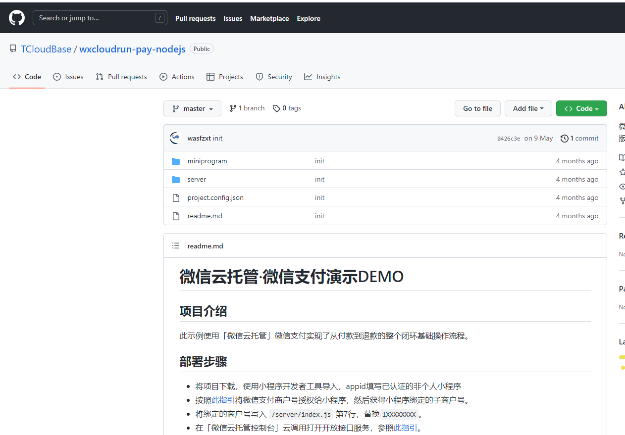This screenshot has height=435, width=625.
Task: Open the wasfzxt author link
Action: click(x=199, y=138)
